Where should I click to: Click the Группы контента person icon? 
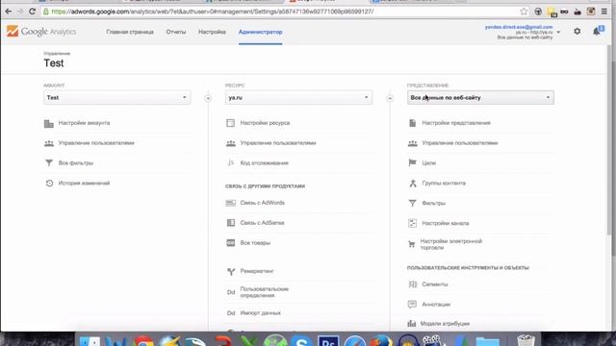coord(413,184)
